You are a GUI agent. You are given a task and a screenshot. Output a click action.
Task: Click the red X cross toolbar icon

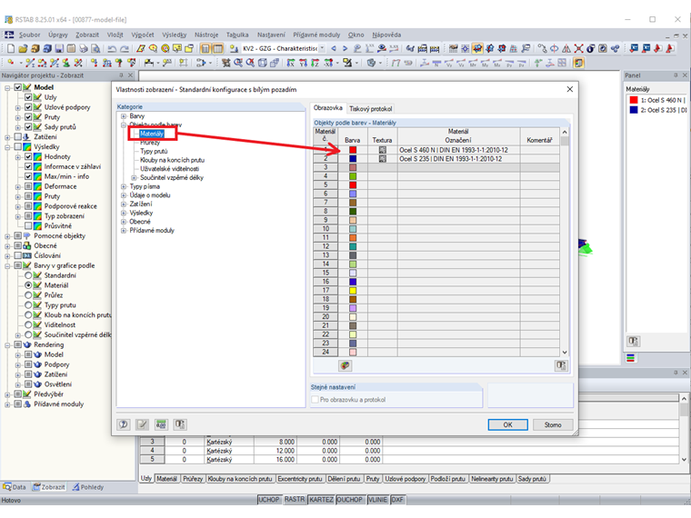[x=578, y=48]
